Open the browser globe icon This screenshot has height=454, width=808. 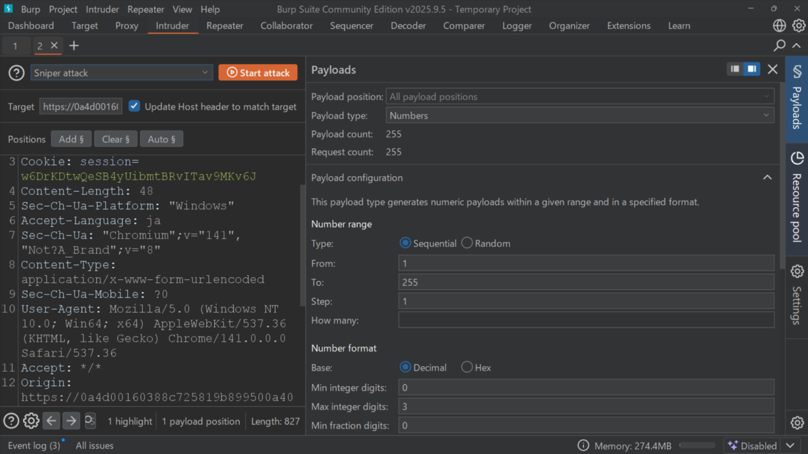coord(779,26)
